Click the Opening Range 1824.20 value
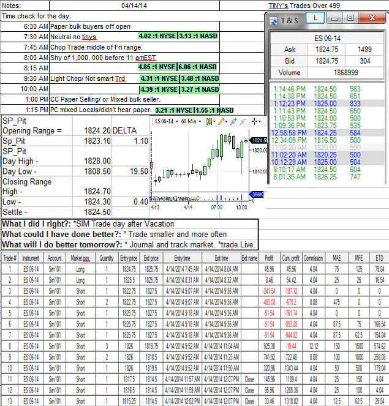This screenshot has width=389, height=406. (x=97, y=131)
